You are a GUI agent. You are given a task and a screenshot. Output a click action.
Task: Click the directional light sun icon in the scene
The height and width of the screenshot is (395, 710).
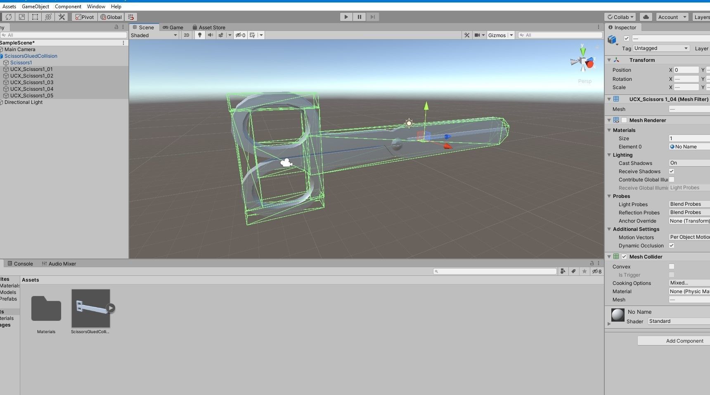tap(409, 123)
